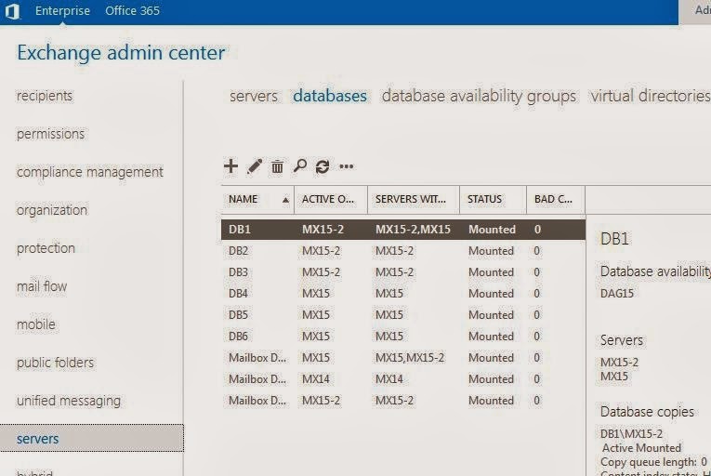Image resolution: width=711 pixels, height=476 pixels.
Task: Open the more options ellipsis menu
Action: (x=347, y=167)
